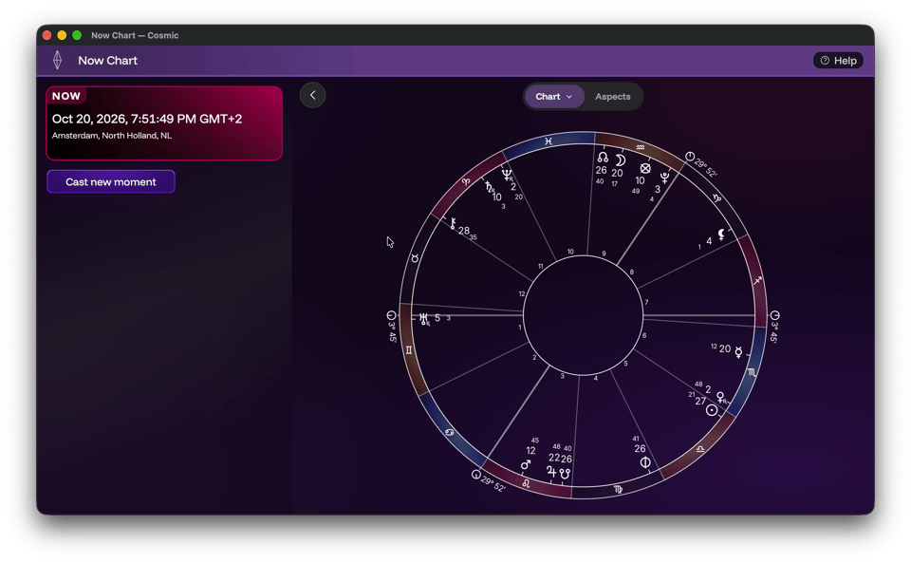Click the location Amsterdam, North Holland, NL
Screen dimensions: 911x563
pyautogui.click(x=112, y=136)
